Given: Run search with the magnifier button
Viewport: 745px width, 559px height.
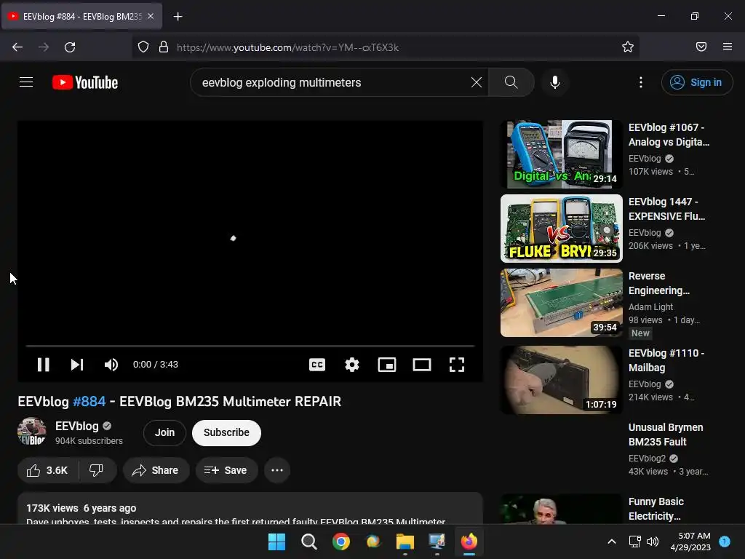Looking at the screenshot, I should tap(511, 82).
